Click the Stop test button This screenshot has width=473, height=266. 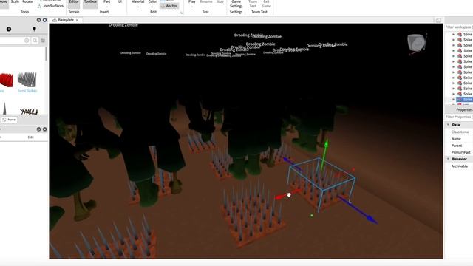pos(220,1)
